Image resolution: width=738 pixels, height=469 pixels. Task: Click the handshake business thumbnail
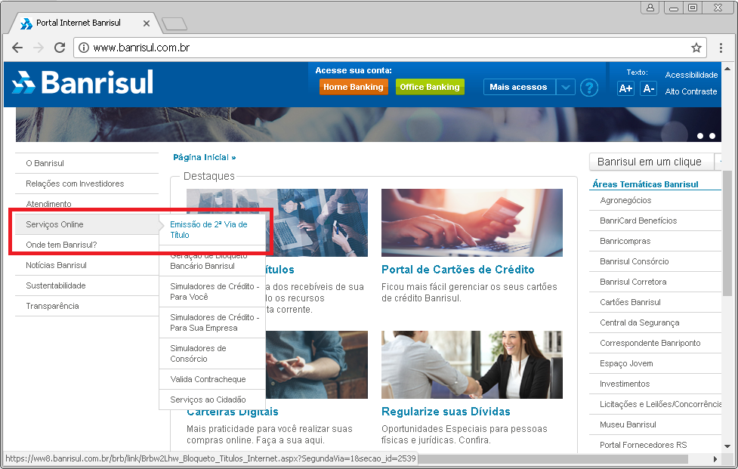pyautogui.click(x=472, y=365)
